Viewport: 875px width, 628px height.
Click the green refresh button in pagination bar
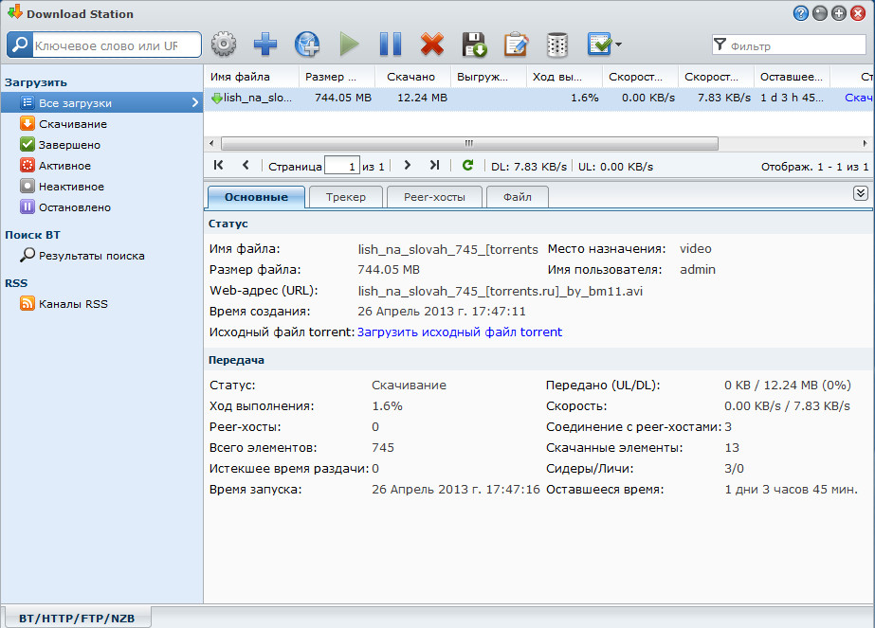pyautogui.click(x=467, y=166)
